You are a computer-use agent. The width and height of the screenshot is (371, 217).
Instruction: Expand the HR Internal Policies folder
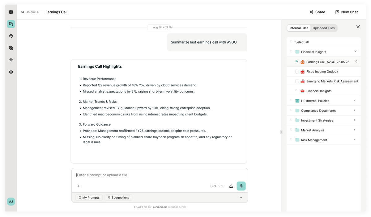(354, 101)
